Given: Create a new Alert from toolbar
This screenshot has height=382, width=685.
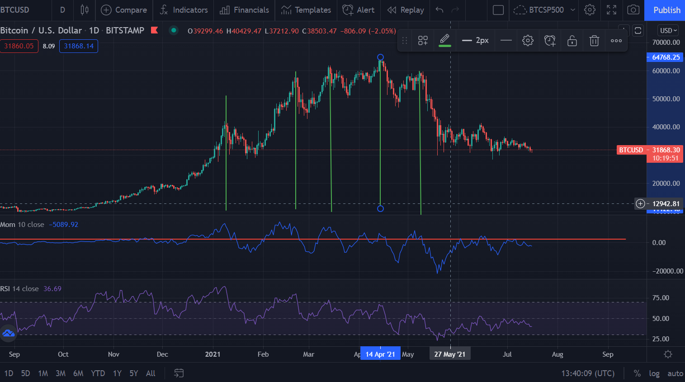Looking at the screenshot, I should 359,9.
